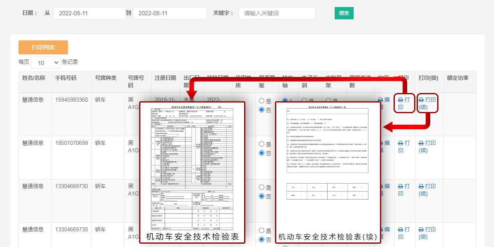Select 否 for 是否四驱 in second row
494x247 pixels.
tap(261, 153)
